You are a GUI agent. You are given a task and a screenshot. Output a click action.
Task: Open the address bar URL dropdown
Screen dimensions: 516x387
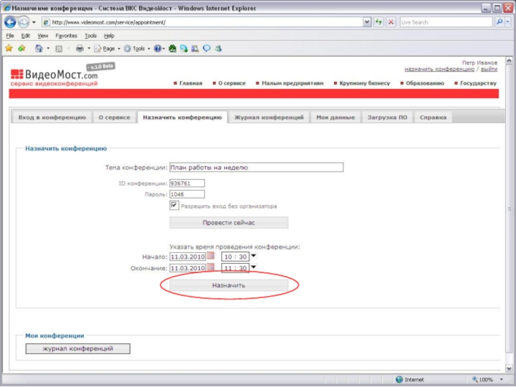367,22
